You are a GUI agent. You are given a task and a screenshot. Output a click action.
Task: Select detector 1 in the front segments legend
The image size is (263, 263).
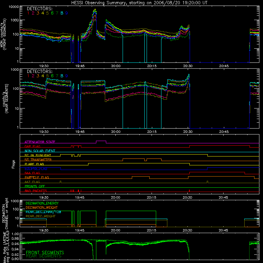coord(28,13)
